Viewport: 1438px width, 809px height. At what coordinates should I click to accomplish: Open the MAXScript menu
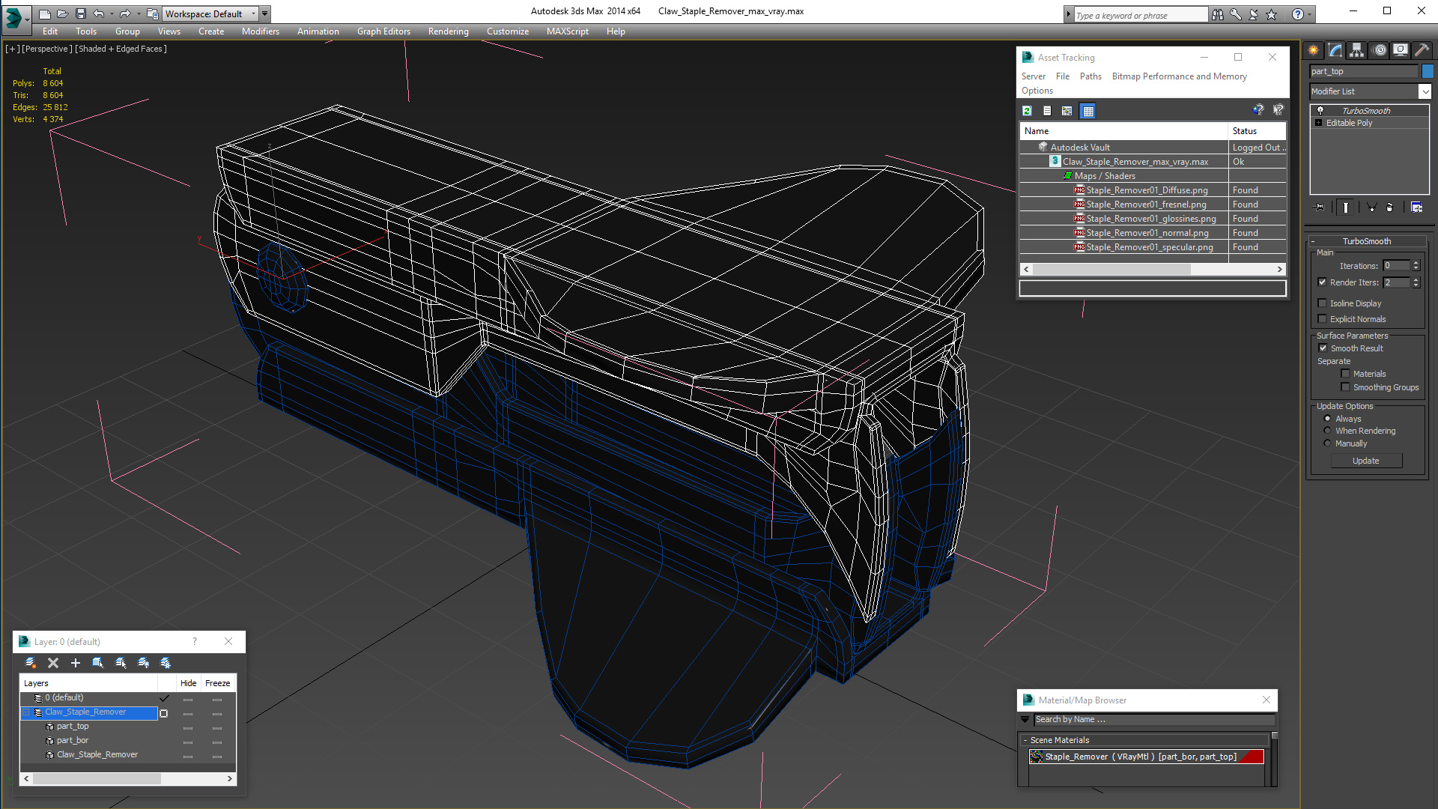tap(567, 31)
